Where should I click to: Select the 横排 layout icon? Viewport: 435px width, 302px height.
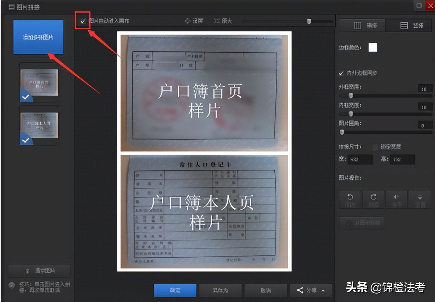[x=358, y=25]
